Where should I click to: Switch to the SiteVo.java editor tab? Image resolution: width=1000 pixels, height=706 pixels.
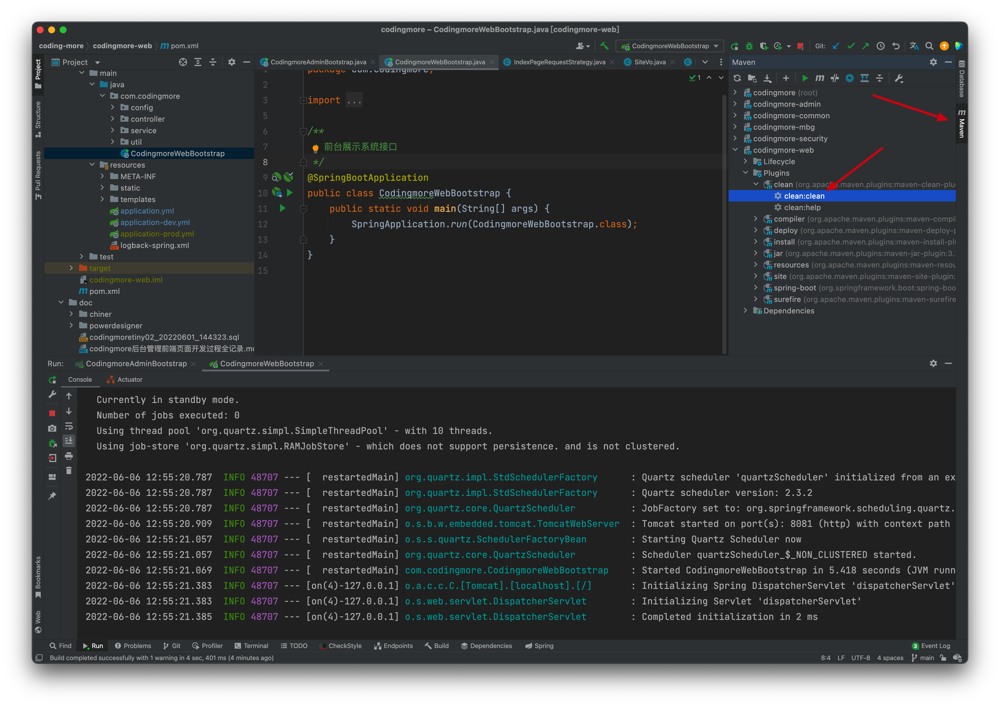(649, 62)
